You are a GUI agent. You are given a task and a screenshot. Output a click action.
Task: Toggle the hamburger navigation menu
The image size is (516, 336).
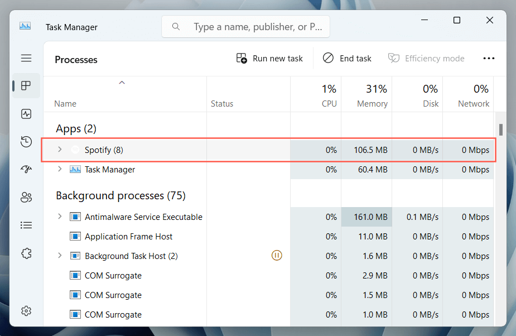click(x=26, y=58)
